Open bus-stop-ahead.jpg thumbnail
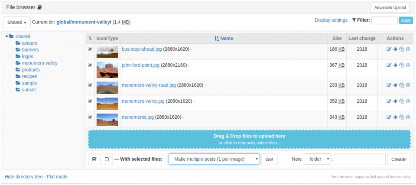The height and width of the screenshot is (185, 416). (107, 52)
